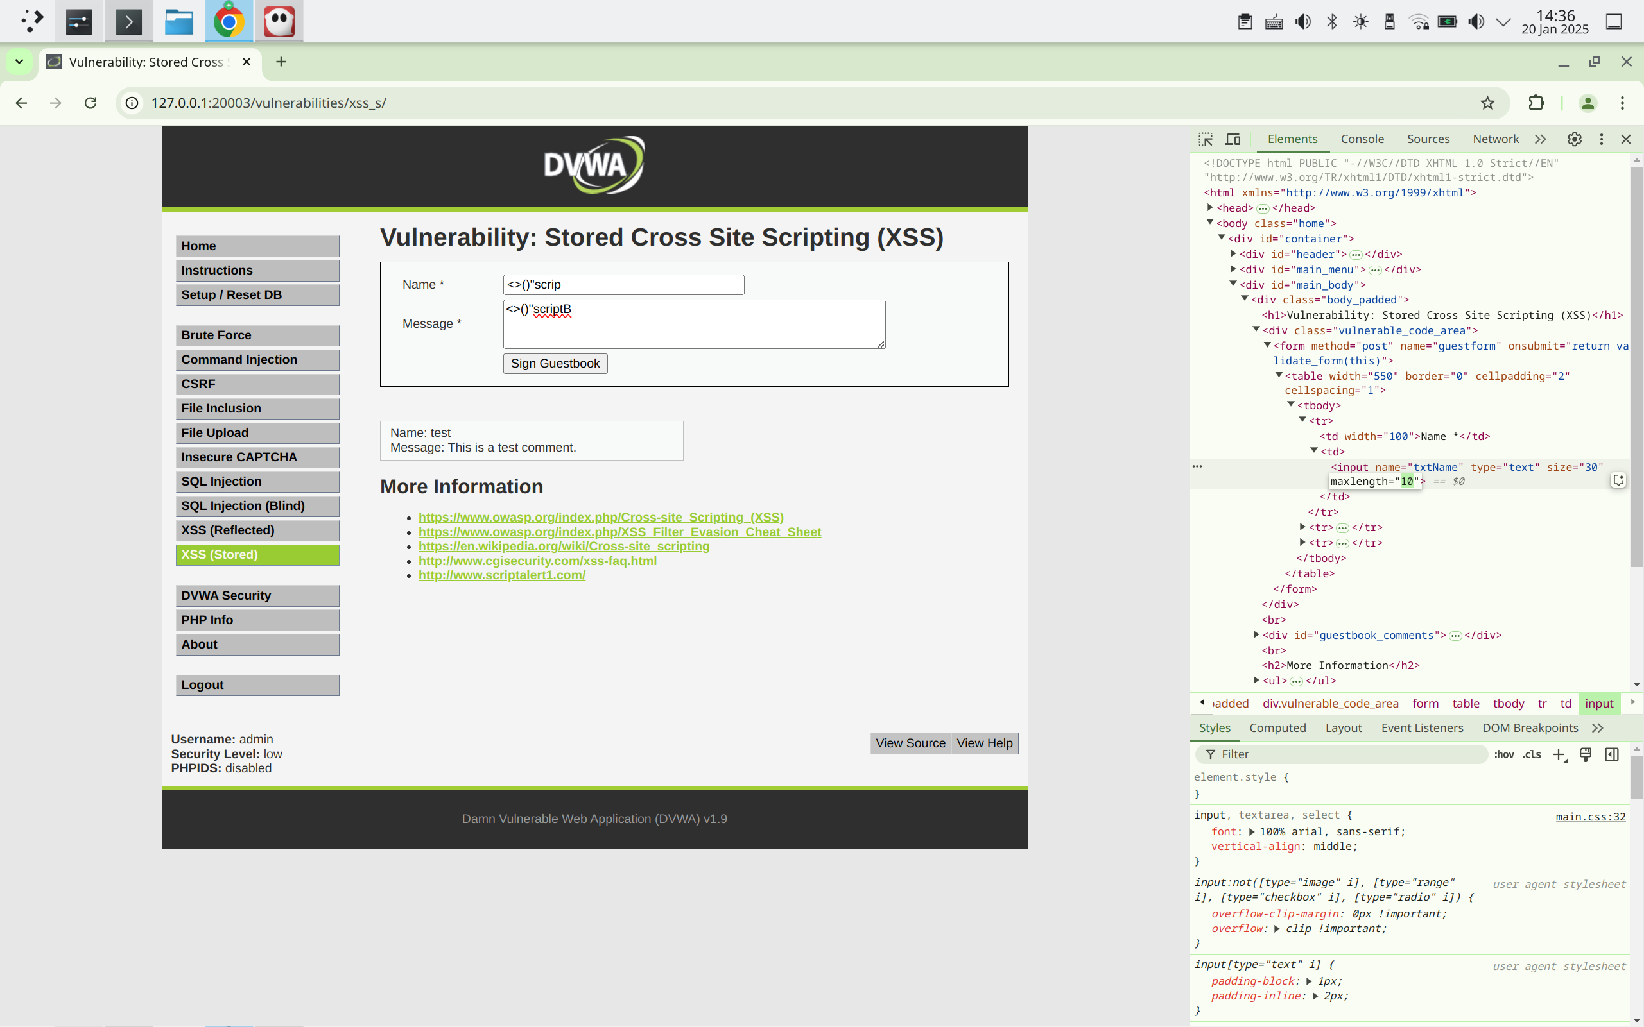
Task: Open the XSS Filter Evasion Cheat Sheet link
Action: (619, 532)
